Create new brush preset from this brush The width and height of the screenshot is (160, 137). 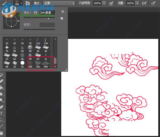[x=62, y=18]
